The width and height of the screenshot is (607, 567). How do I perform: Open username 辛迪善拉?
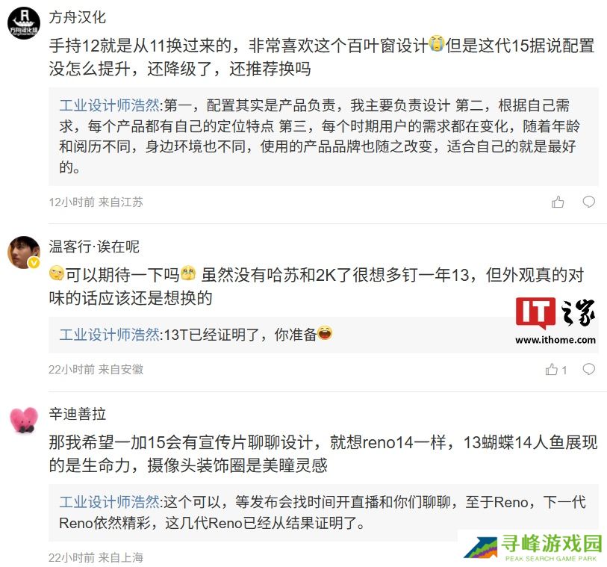78,414
